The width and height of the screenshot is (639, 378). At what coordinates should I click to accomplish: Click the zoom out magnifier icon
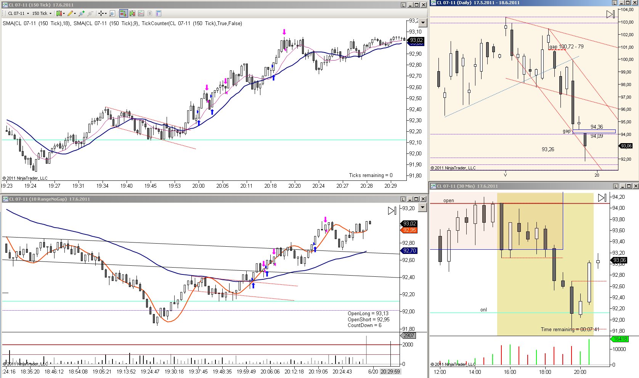(90, 13)
